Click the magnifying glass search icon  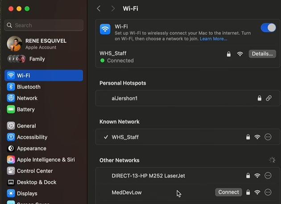pyautogui.click(x=9, y=25)
